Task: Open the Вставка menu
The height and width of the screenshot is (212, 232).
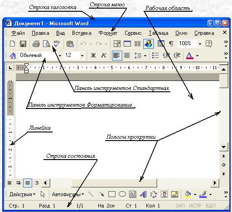Action: tap(82, 33)
